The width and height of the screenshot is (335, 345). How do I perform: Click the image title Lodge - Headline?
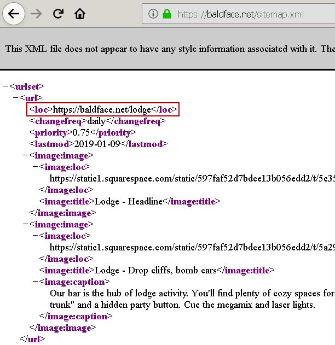coord(129,201)
